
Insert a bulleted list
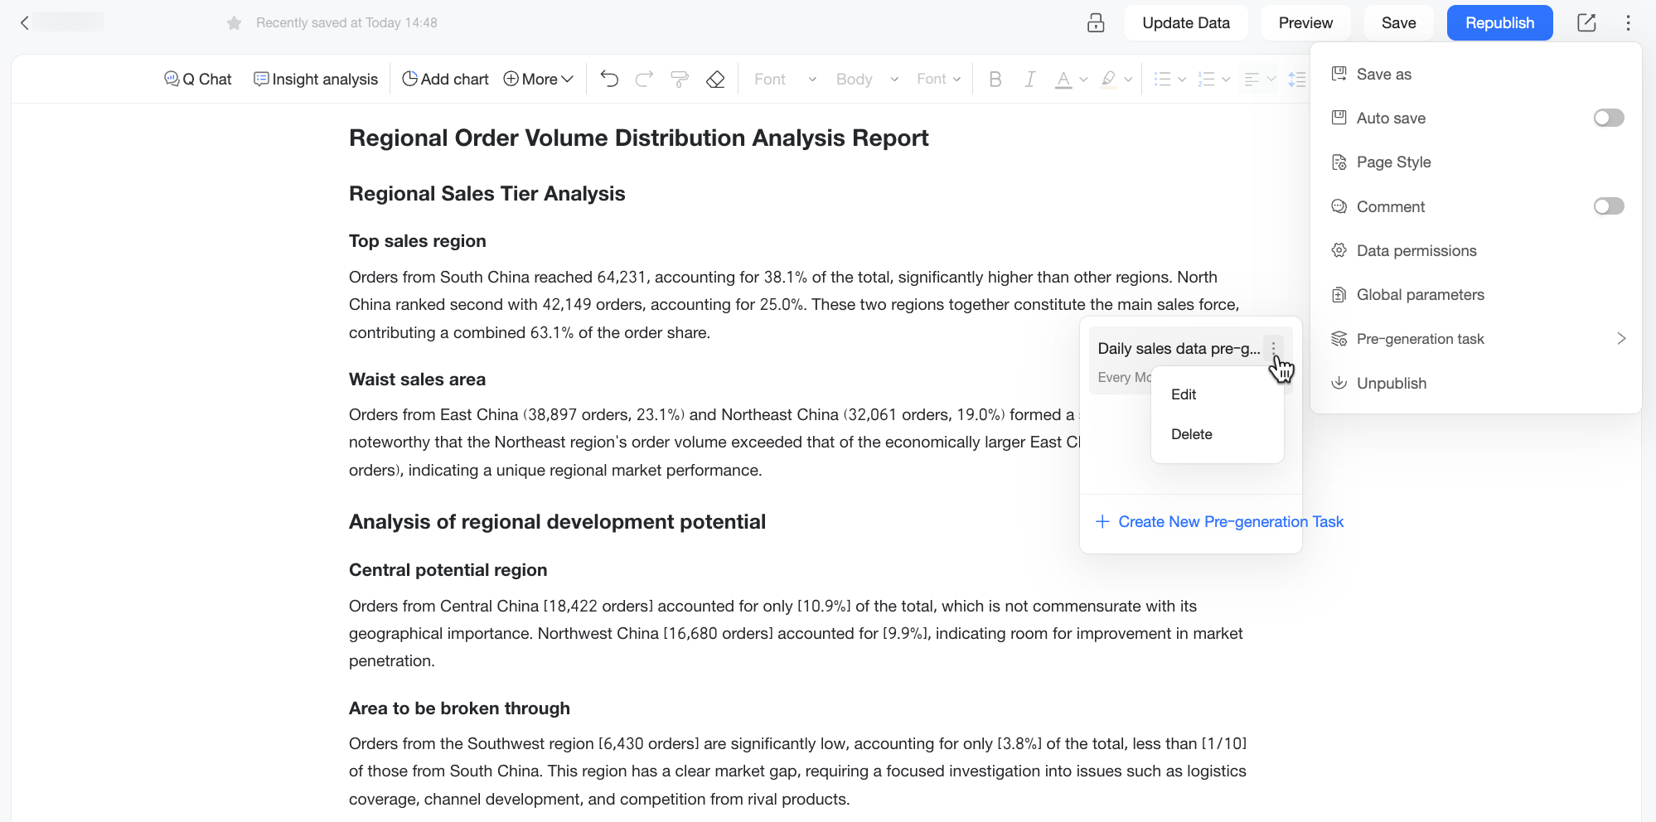coord(1163,79)
